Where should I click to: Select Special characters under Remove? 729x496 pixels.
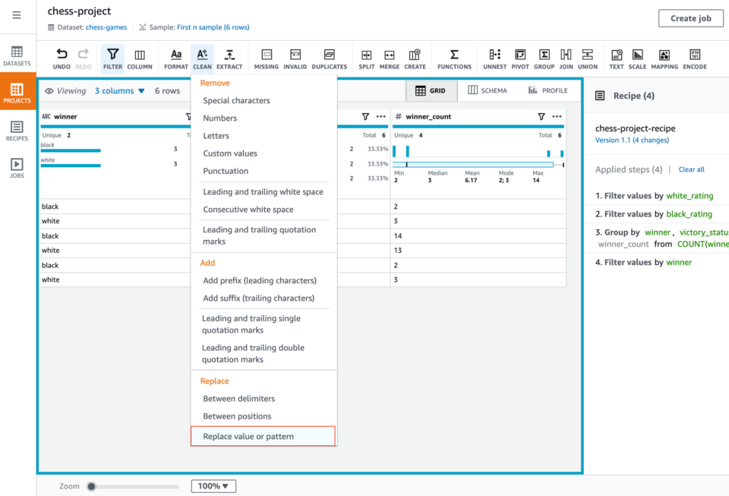click(x=236, y=100)
